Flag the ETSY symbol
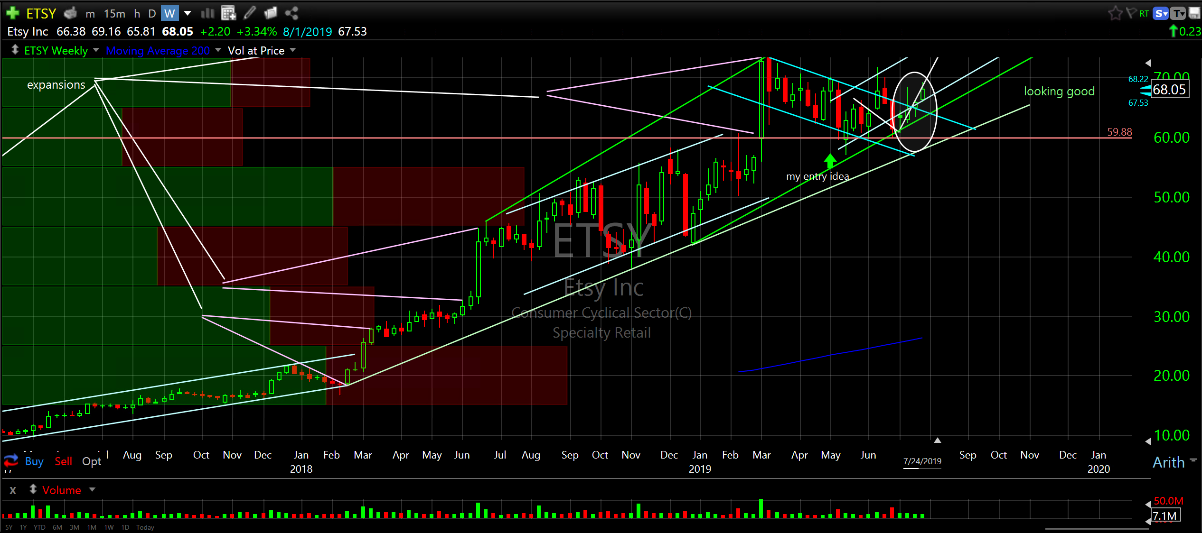This screenshot has width=1202, height=533. coord(1131,13)
